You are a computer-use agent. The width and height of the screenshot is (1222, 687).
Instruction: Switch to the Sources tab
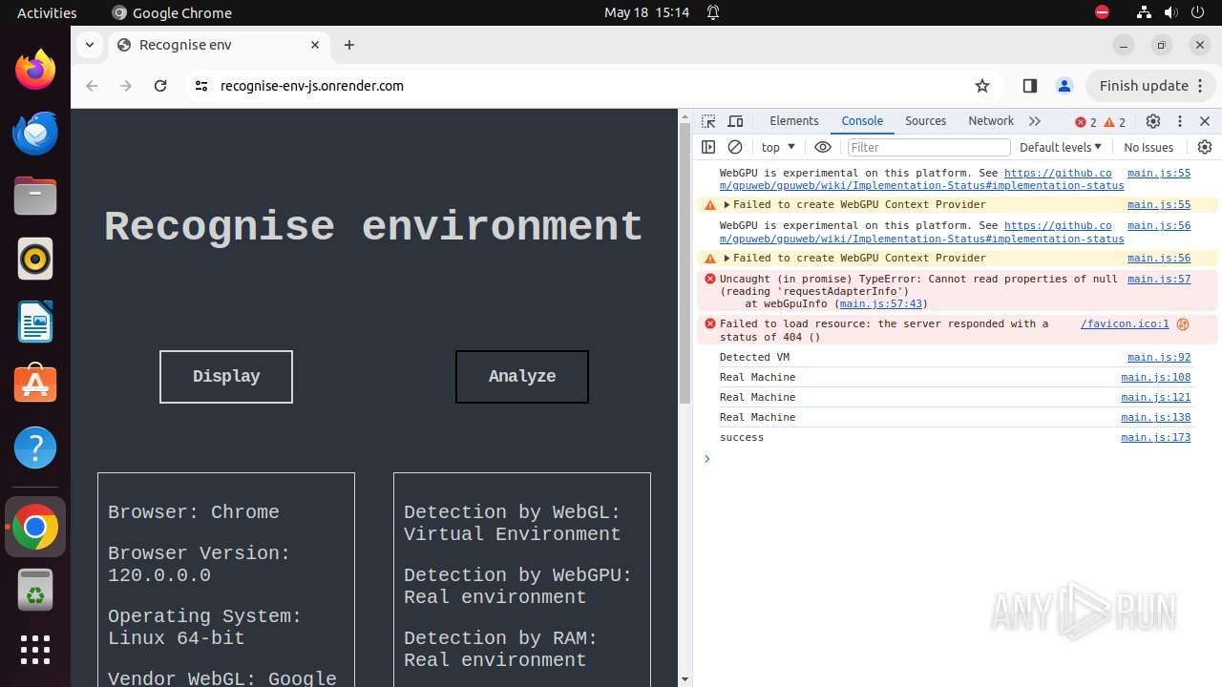[x=925, y=121]
